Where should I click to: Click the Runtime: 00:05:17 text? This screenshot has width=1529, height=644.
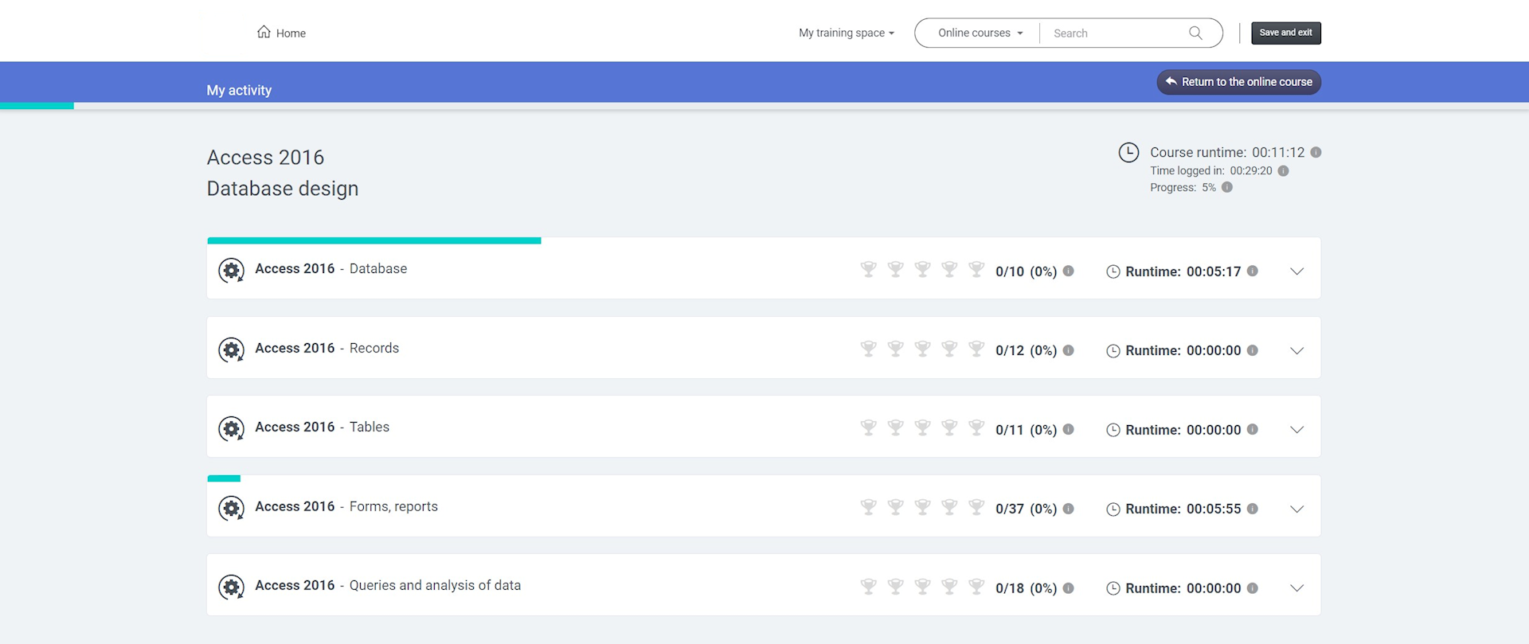coord(1183,271)
